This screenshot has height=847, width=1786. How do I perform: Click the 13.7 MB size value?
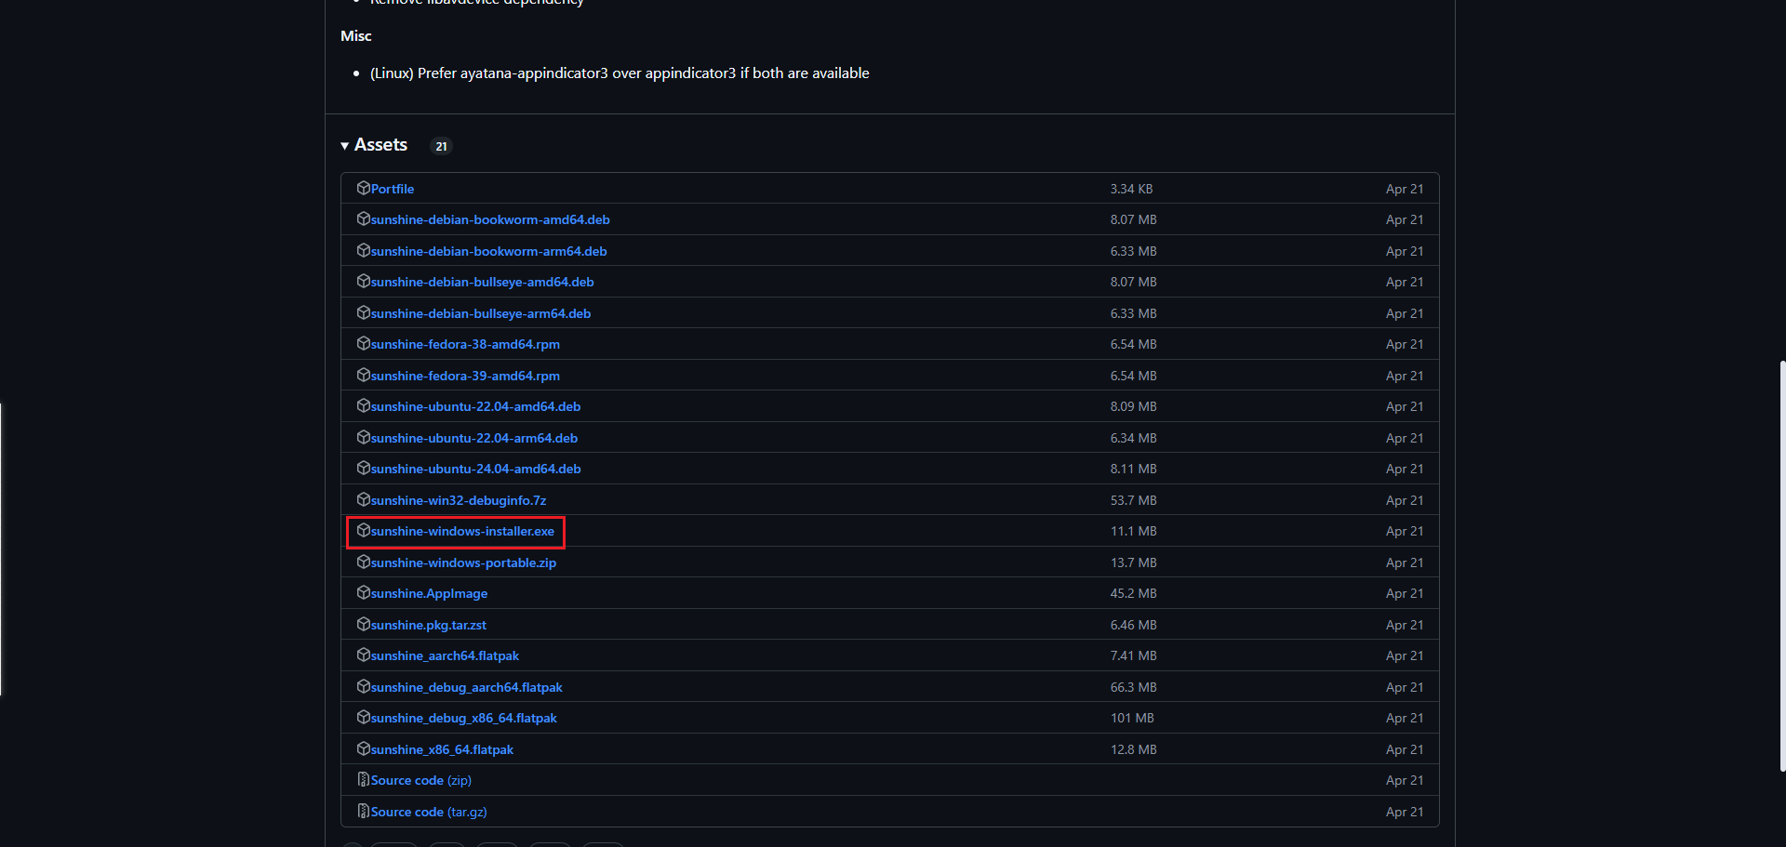(1133, 562)
